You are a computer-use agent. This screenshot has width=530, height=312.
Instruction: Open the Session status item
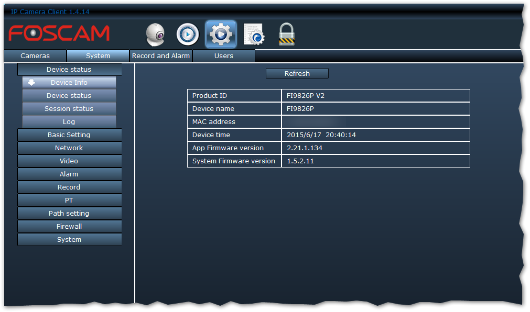point(69,109)
